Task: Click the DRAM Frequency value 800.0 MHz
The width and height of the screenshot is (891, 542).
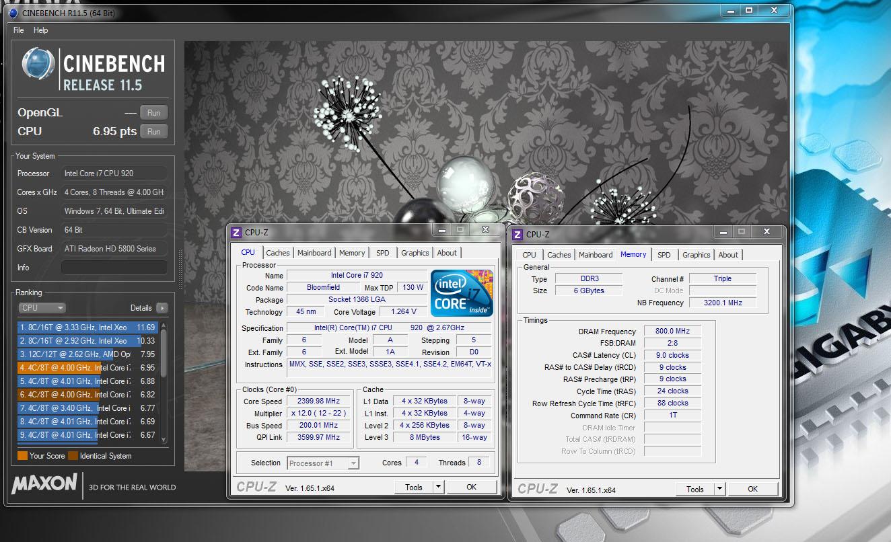Action: [x=672, y=332]
